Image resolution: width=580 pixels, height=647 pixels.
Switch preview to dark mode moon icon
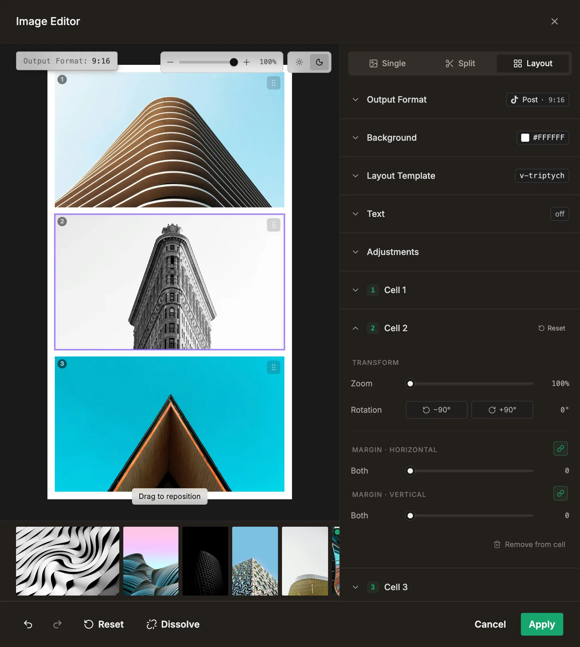pos(319,62)
